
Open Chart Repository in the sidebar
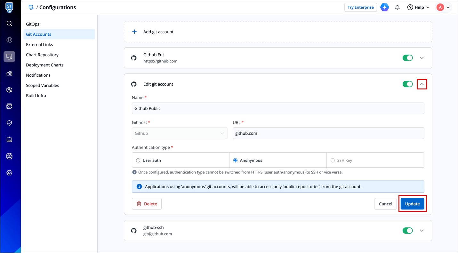[42, 55]
